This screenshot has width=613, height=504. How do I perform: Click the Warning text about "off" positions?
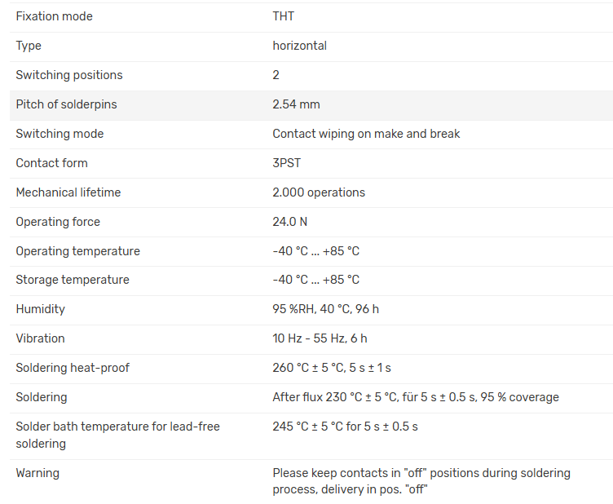421,481
